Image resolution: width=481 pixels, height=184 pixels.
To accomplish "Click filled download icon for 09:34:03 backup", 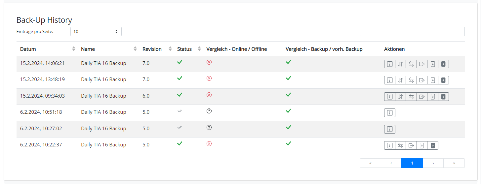I will click(x=443, y=97).
